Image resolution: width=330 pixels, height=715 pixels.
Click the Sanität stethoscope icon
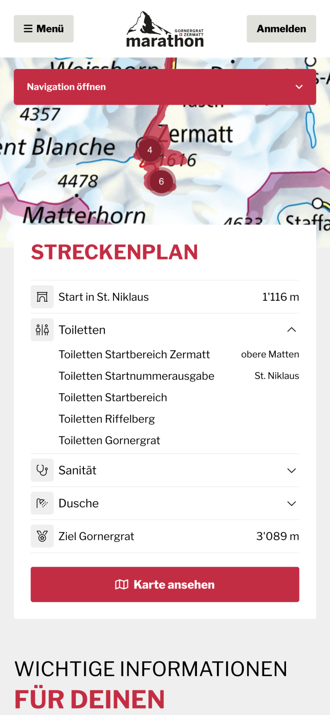[x=42, y=470]
